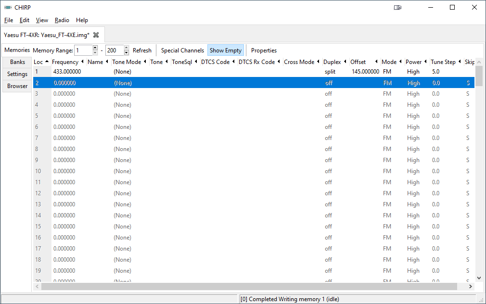Click Power High cell in row 11
The image size is (486, 304).
tap(413, 182)
